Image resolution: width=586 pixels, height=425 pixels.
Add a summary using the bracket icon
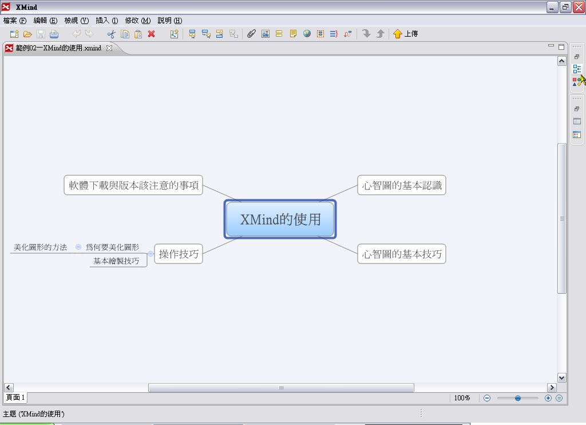334,34
